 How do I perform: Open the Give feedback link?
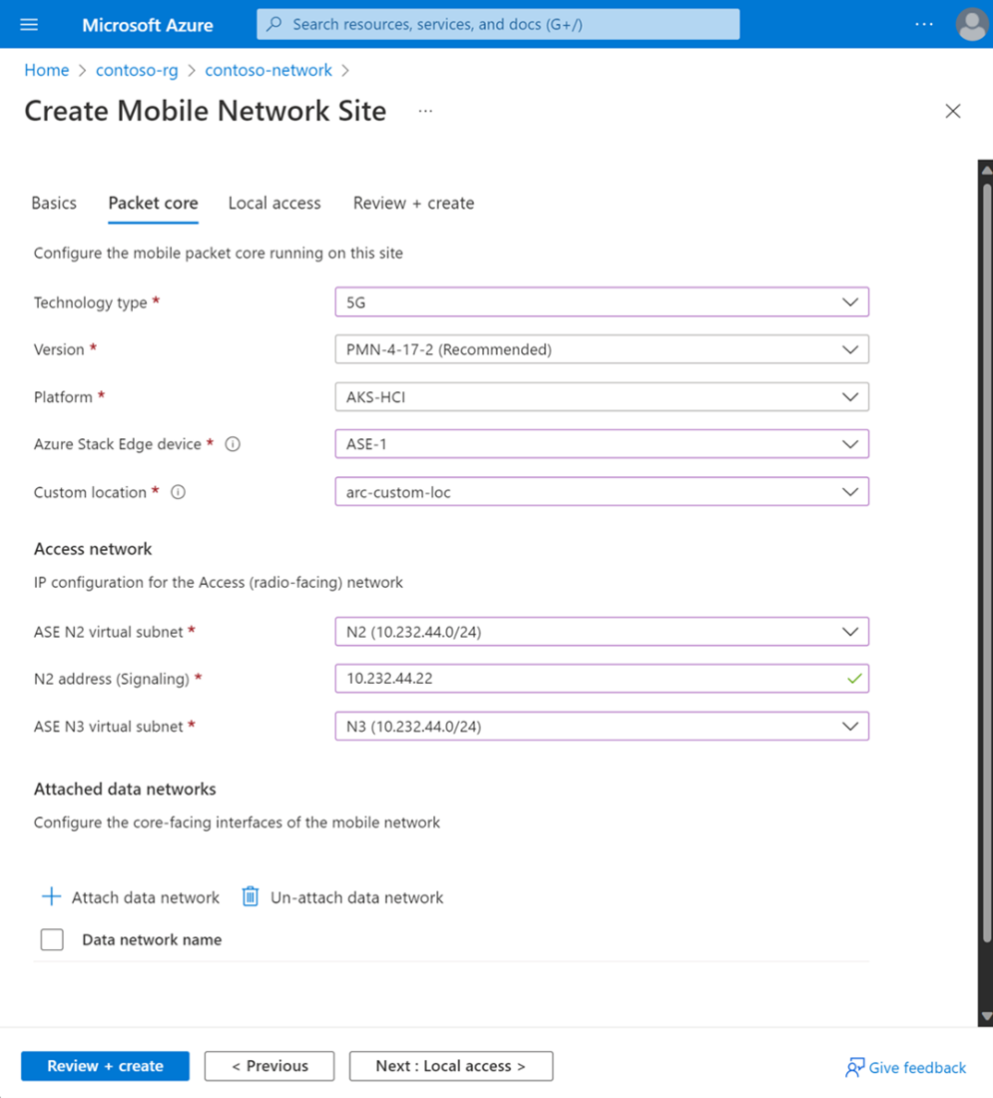(917, 1068)
